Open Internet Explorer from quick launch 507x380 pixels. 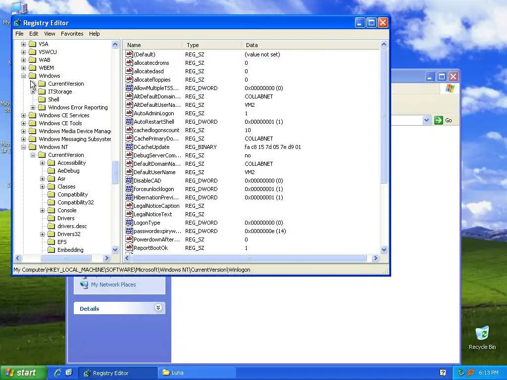[x=58, y=373]
